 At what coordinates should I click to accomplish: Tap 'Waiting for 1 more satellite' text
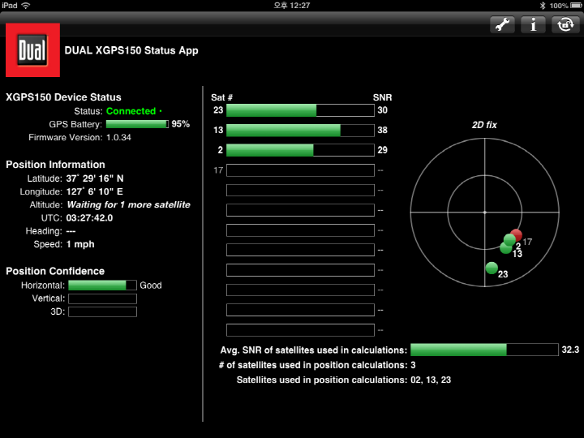point(128,205)
